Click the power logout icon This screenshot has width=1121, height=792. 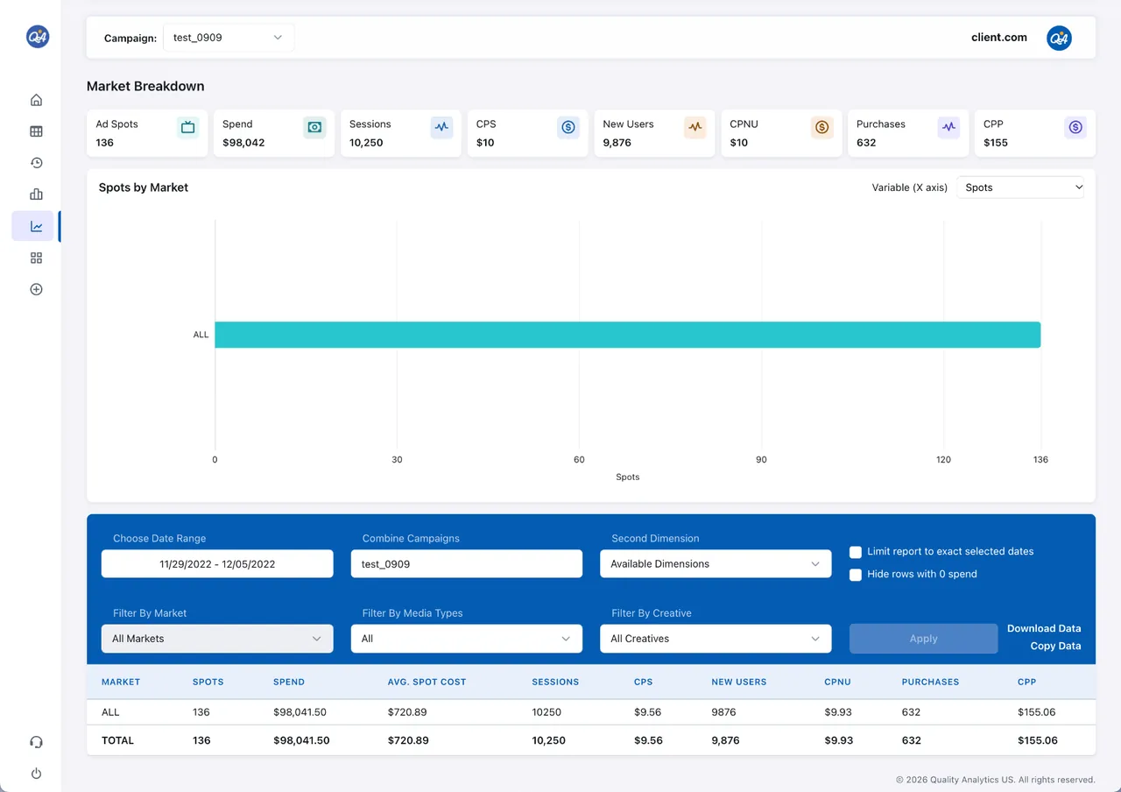point(36,774)
